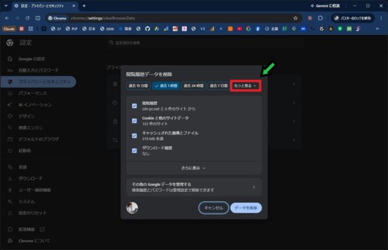
Task: Open the Google G bookmark icon
Action: tap(248, 29)
